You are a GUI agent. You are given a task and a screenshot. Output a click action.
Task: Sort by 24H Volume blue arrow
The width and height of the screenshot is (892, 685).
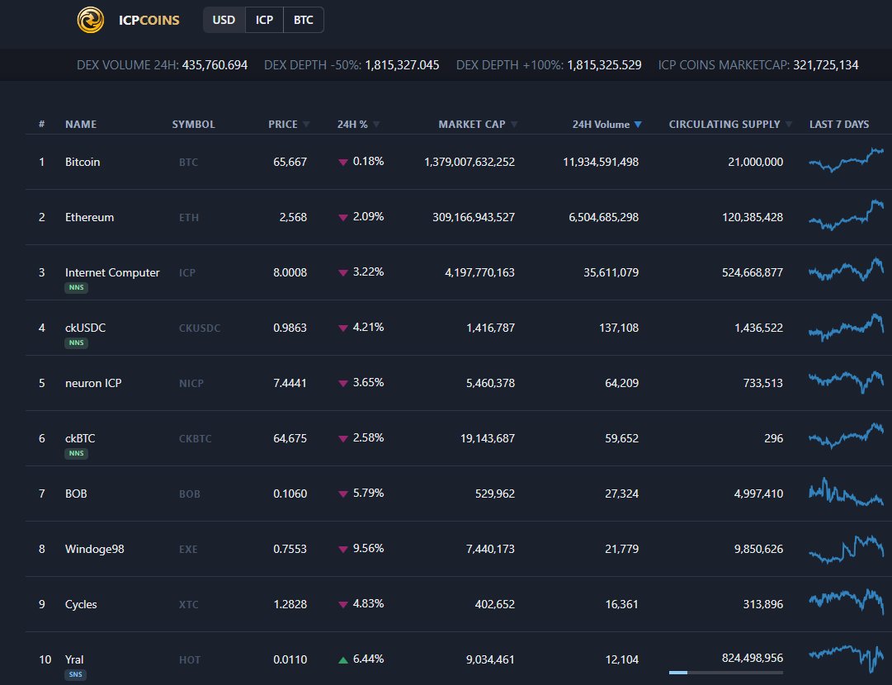coord(638,124)
